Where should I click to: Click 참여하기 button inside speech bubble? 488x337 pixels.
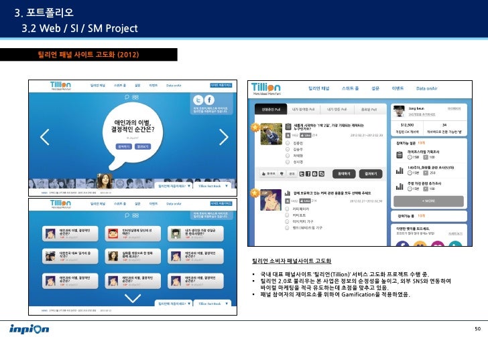(x=124, y=146)
